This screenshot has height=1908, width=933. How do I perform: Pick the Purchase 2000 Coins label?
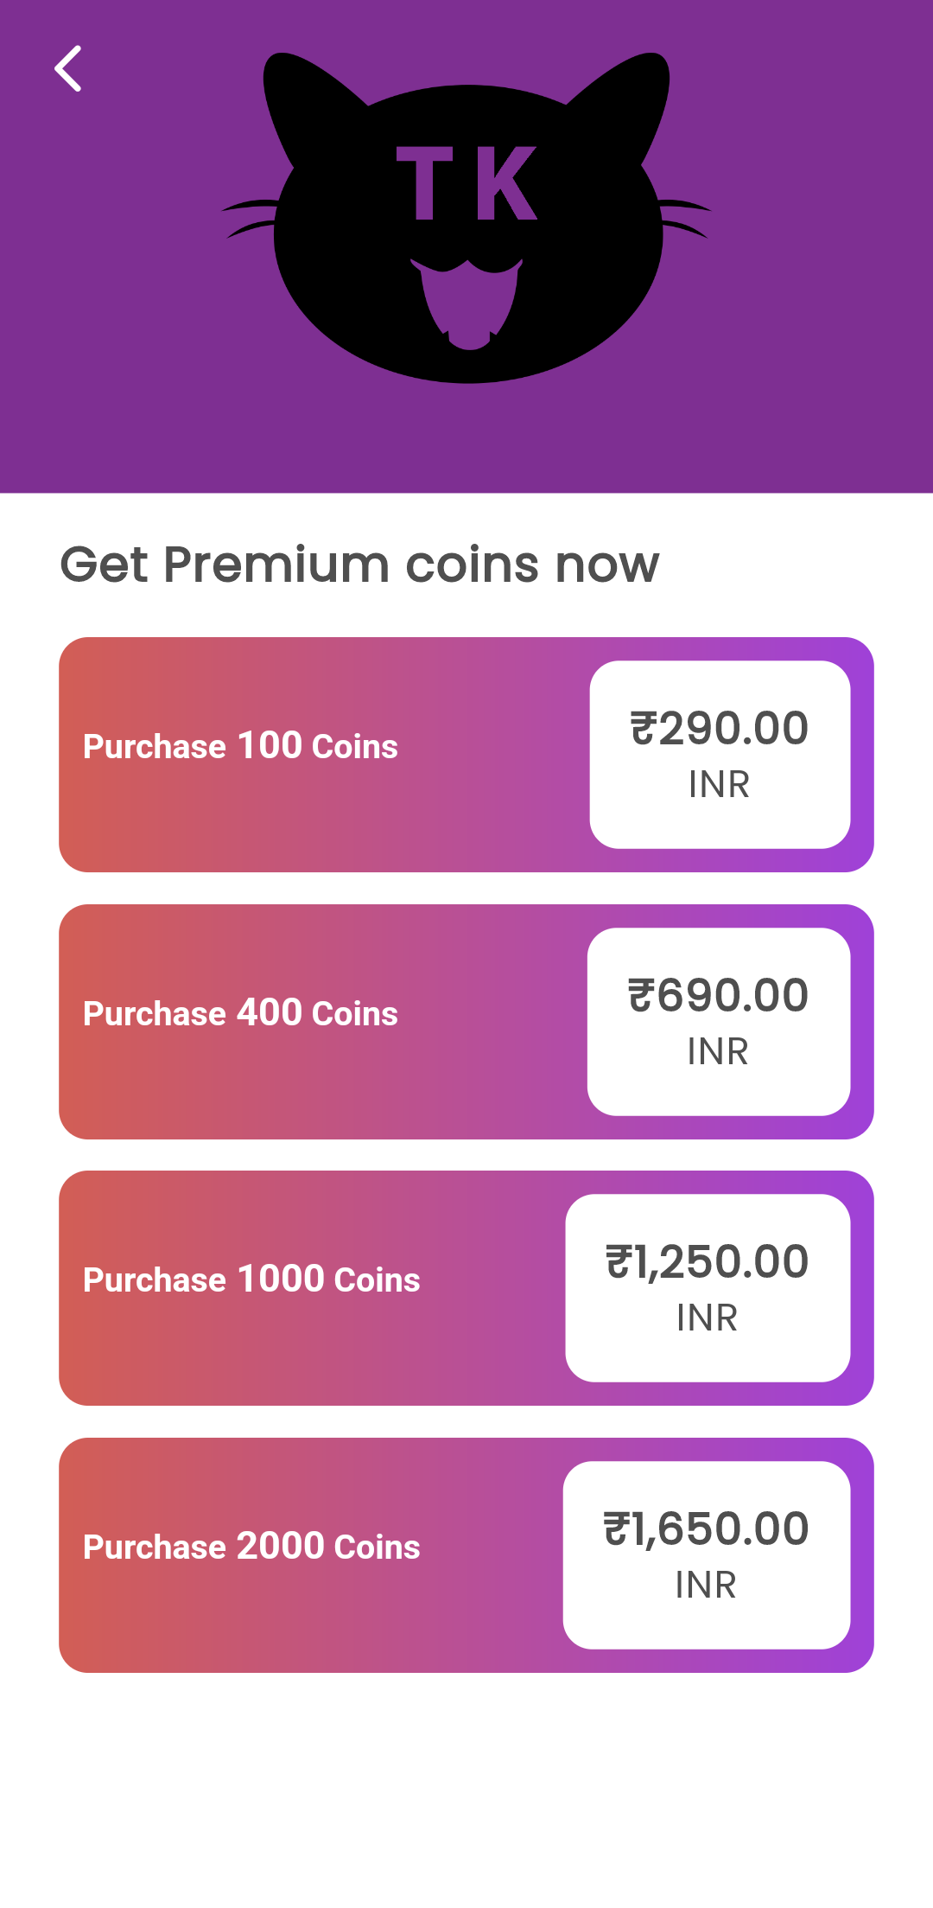(x=251, y=1547)
